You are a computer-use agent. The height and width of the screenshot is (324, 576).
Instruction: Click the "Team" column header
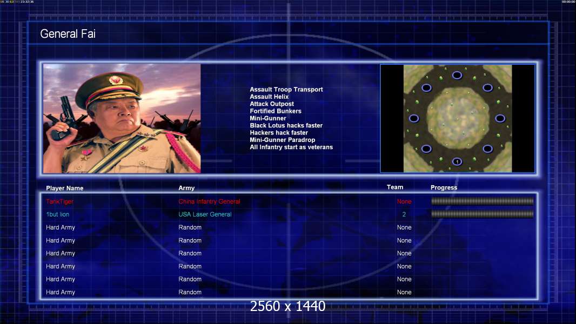395,187
